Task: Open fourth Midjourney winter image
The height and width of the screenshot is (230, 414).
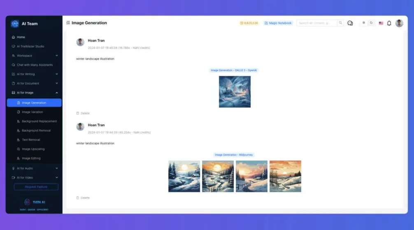Action: tap(285, 176)
